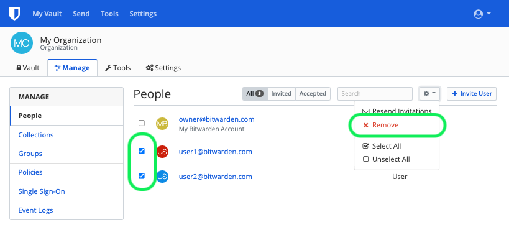Open Policies in the Manage sidebar
This screenshot has width=509, height=235.
tap(66, 172)
